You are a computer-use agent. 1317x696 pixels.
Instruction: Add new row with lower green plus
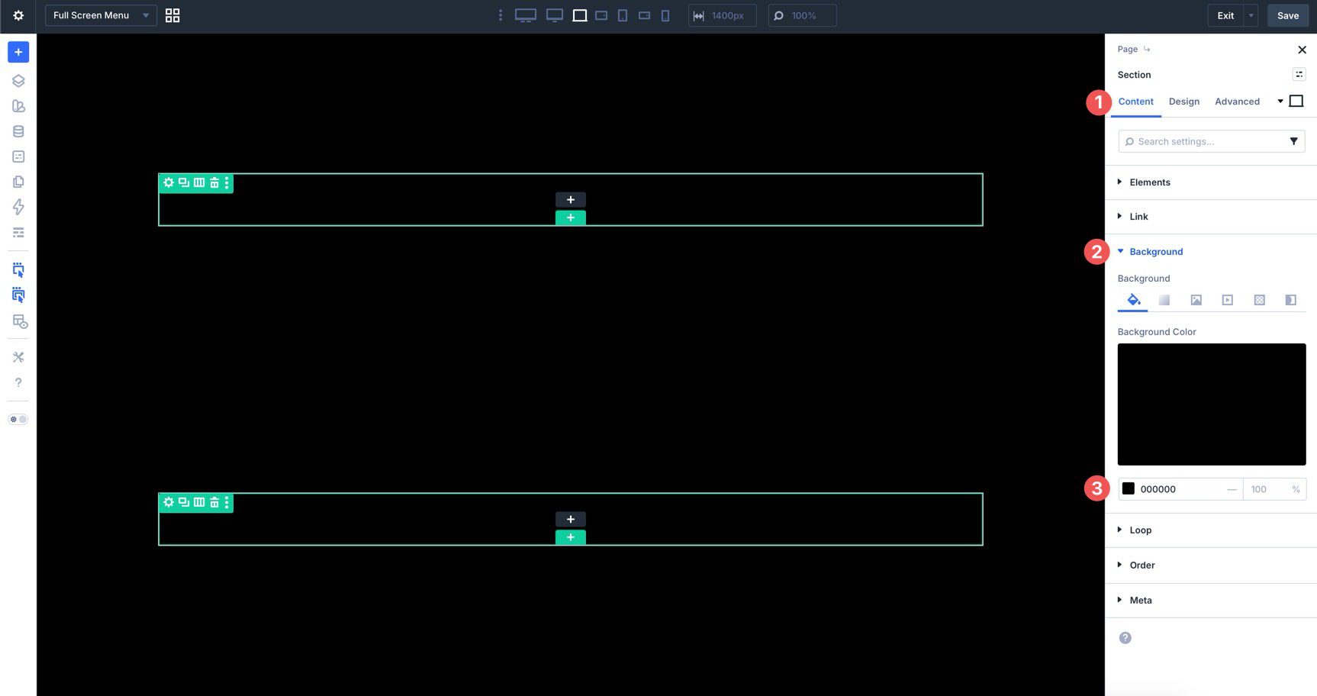click(571, 537)
